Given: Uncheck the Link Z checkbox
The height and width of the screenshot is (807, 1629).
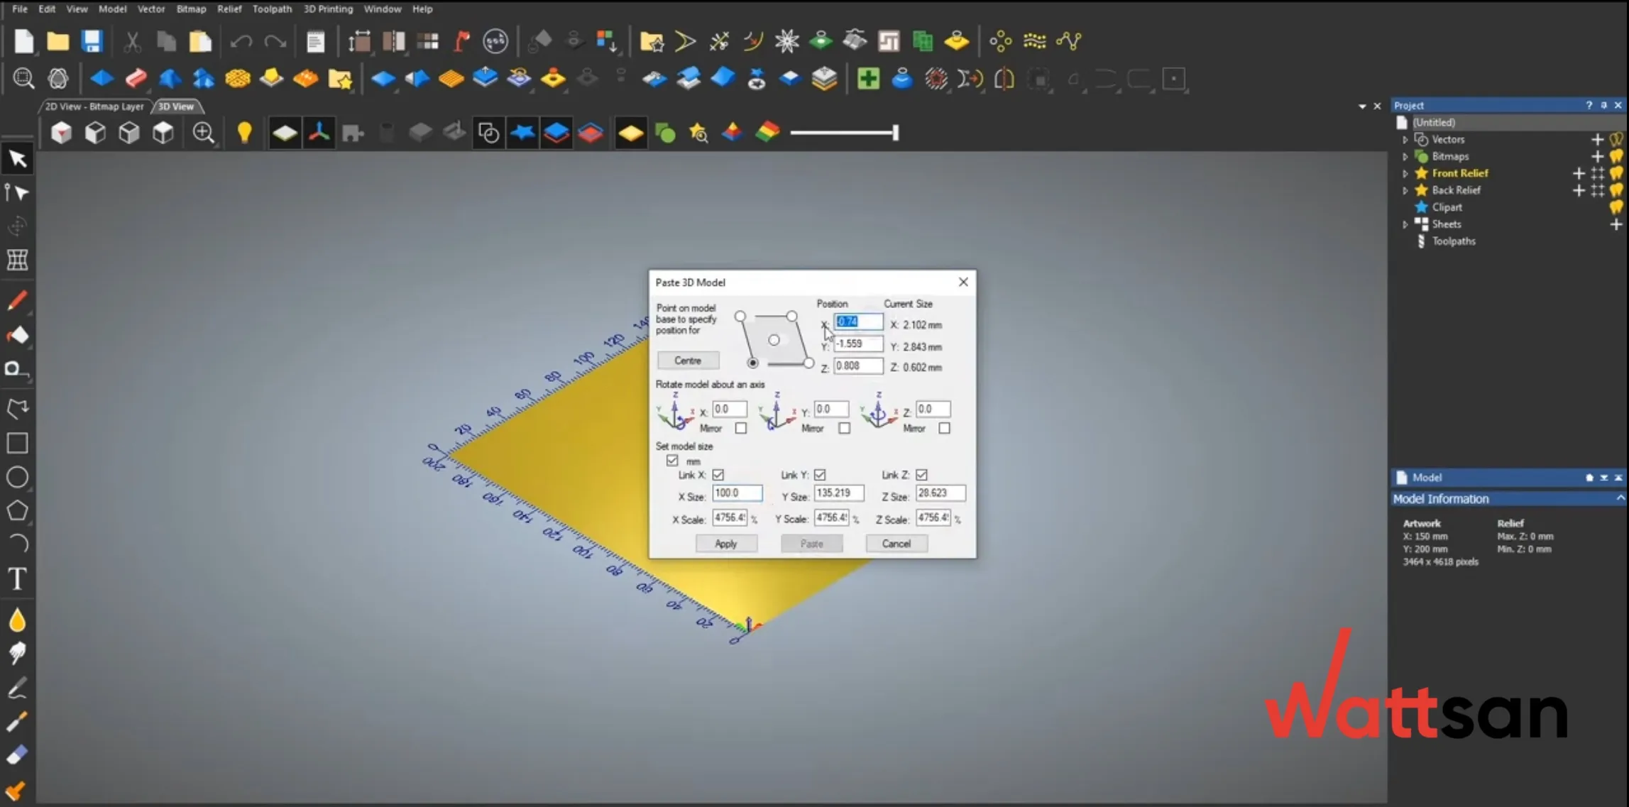Looking at the screenshot, I should 921,475.
